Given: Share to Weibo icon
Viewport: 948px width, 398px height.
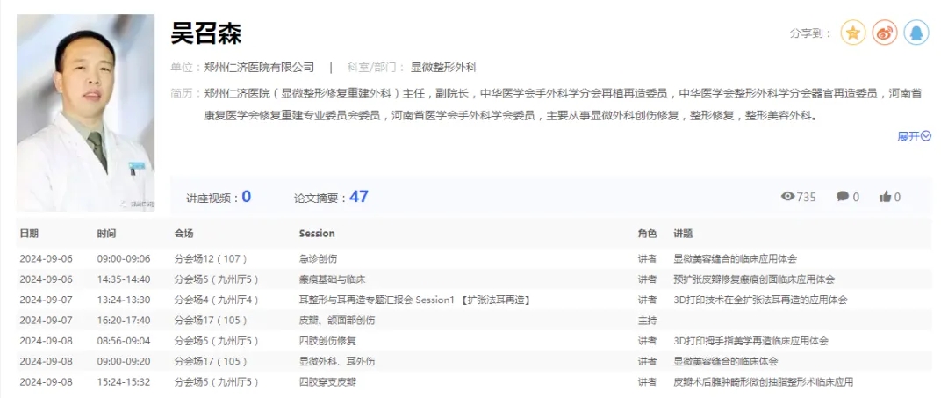Looking at the screenshot, I should [x=885, y=33].
